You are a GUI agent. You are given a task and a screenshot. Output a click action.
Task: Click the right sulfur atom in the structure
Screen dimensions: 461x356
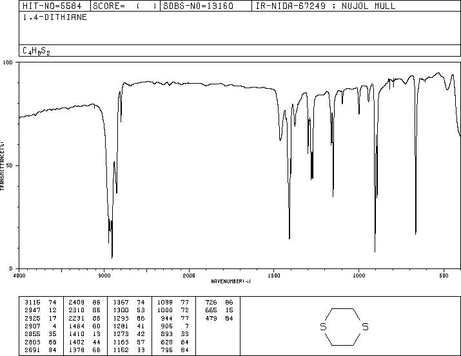click(x=365, y=326)
